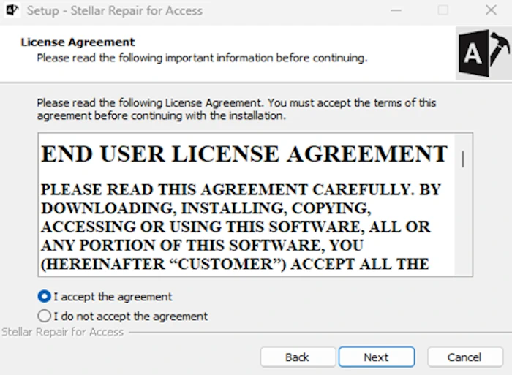Click the Access hammer logo in header
The height and width of the screenshot is (375, 512).
(483, 53)
